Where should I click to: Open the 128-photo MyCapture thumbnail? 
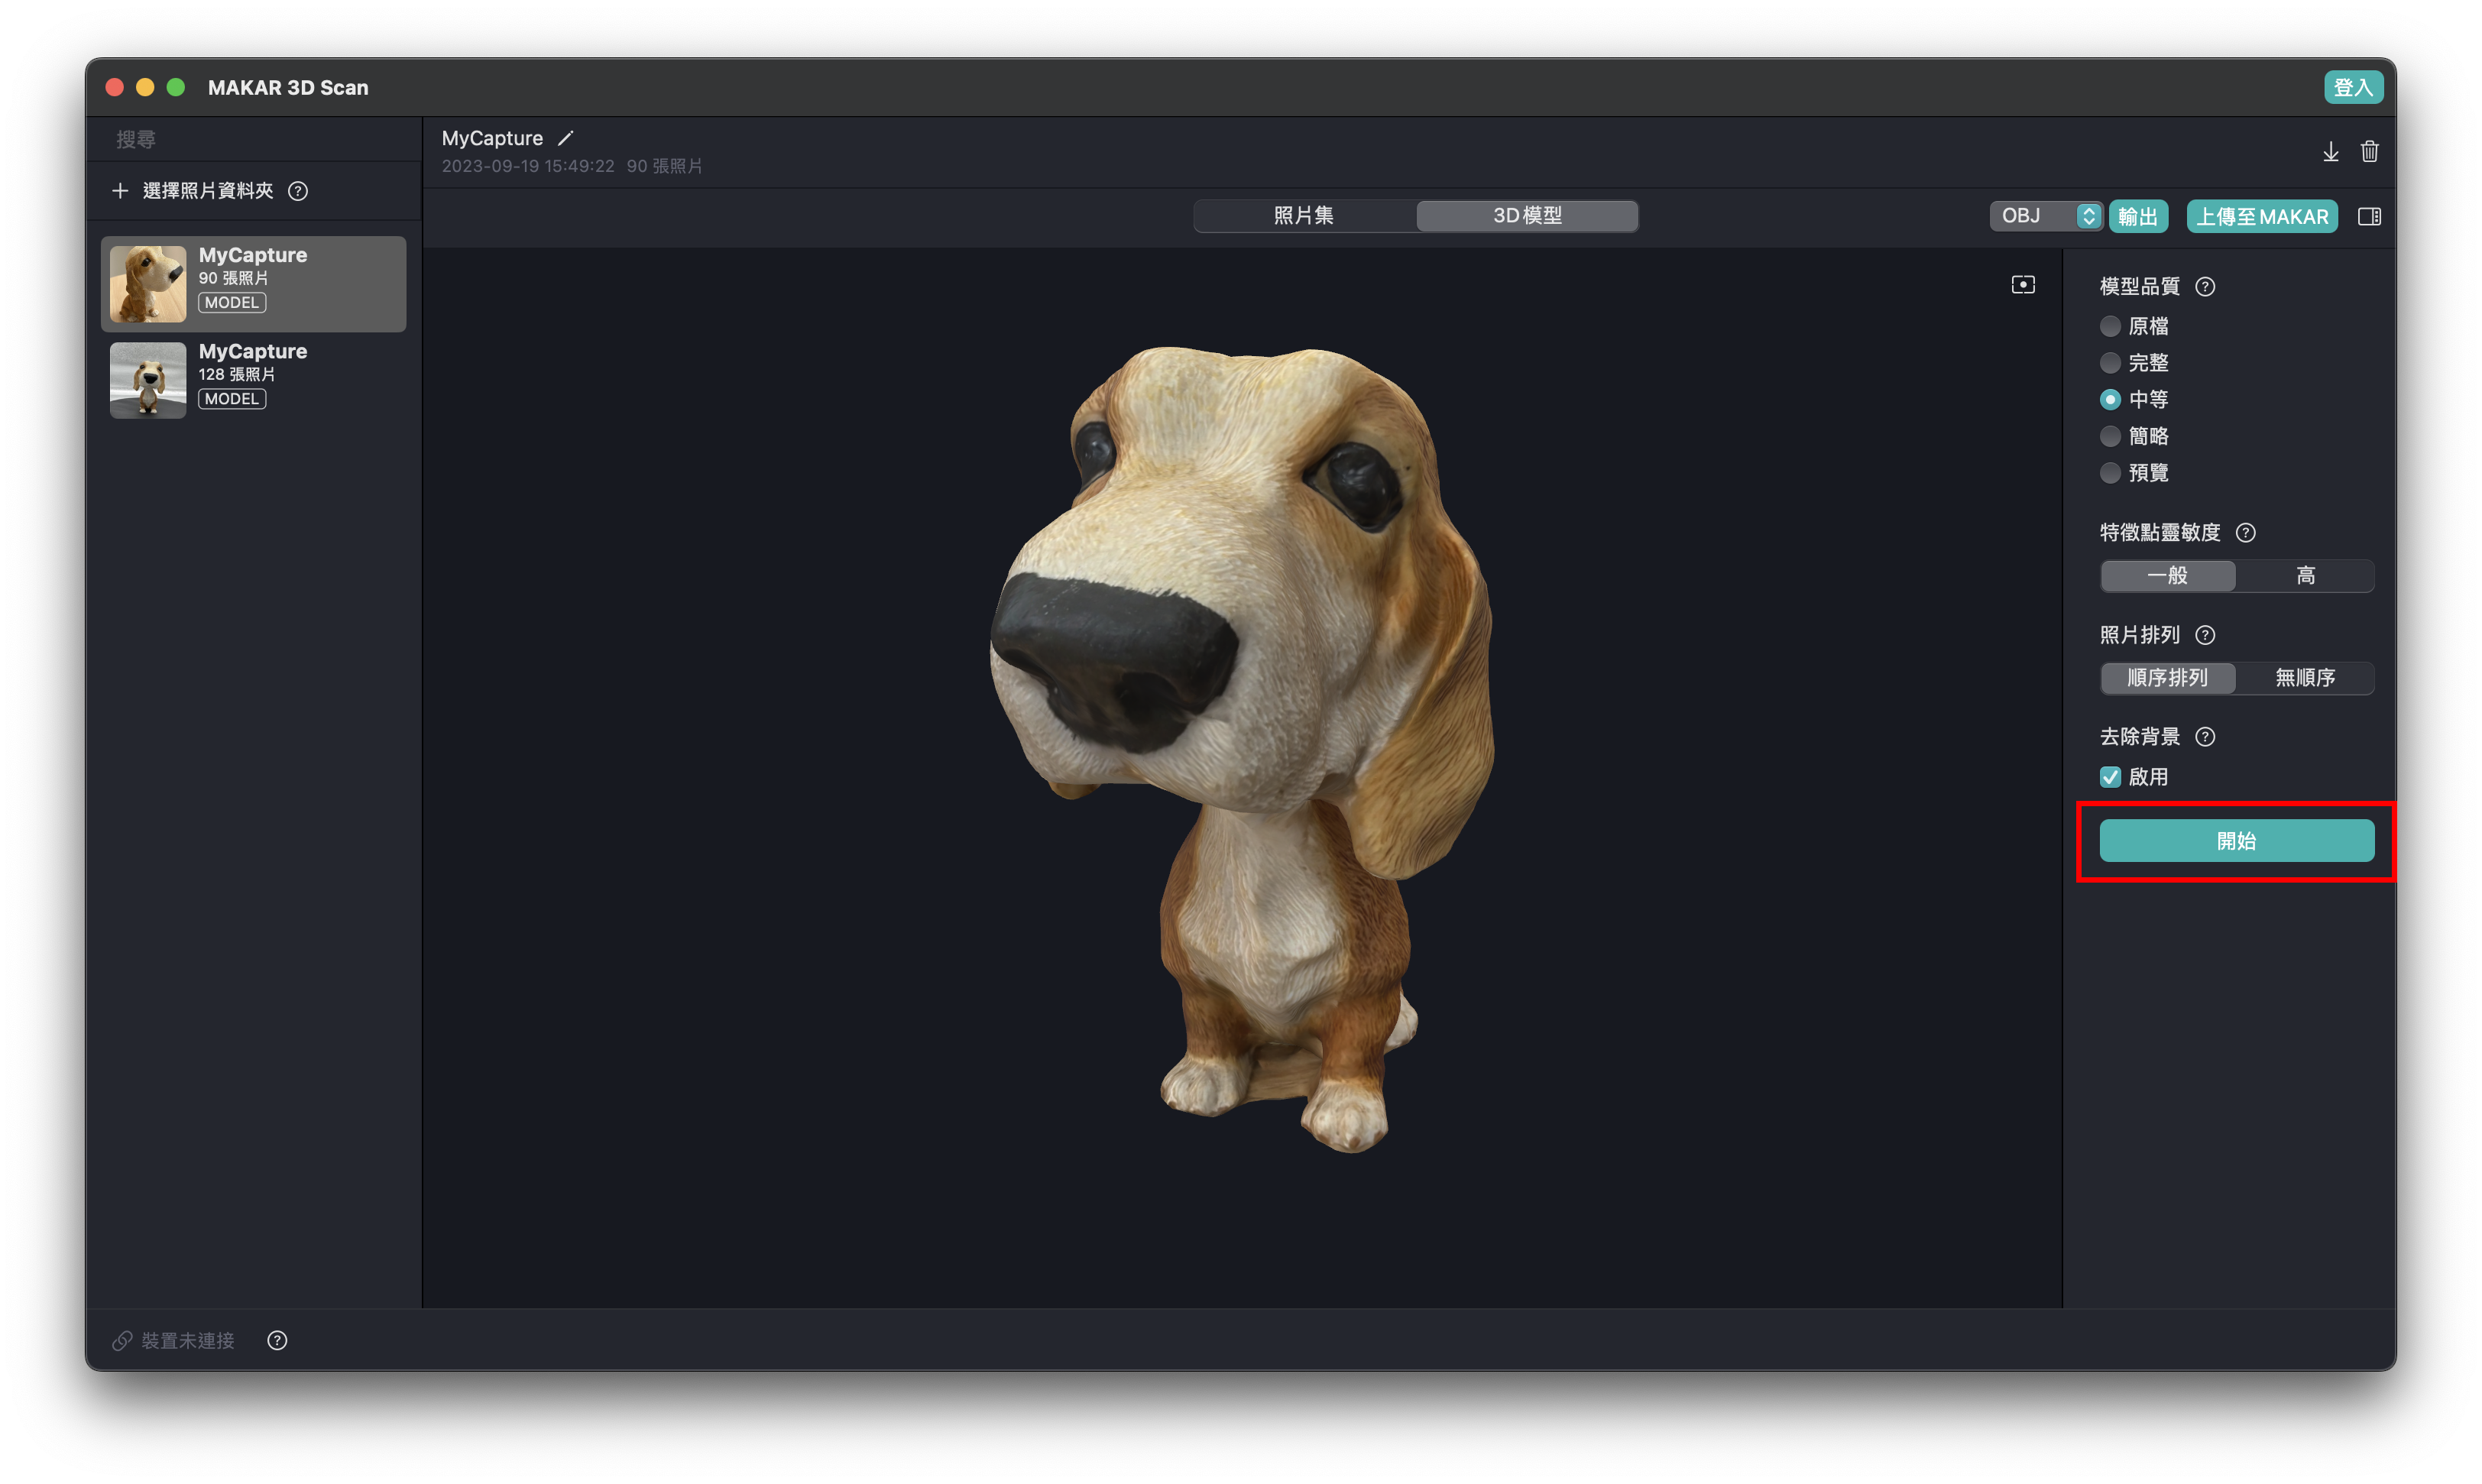(x=148, y=380)
